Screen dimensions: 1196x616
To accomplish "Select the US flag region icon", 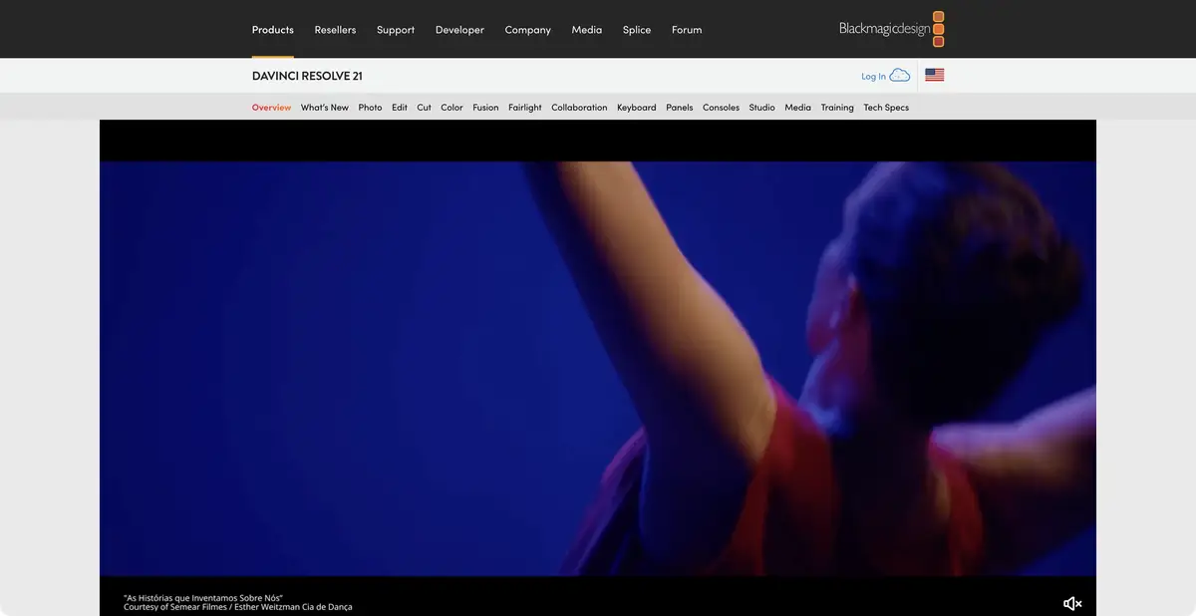I will [934, 75].
